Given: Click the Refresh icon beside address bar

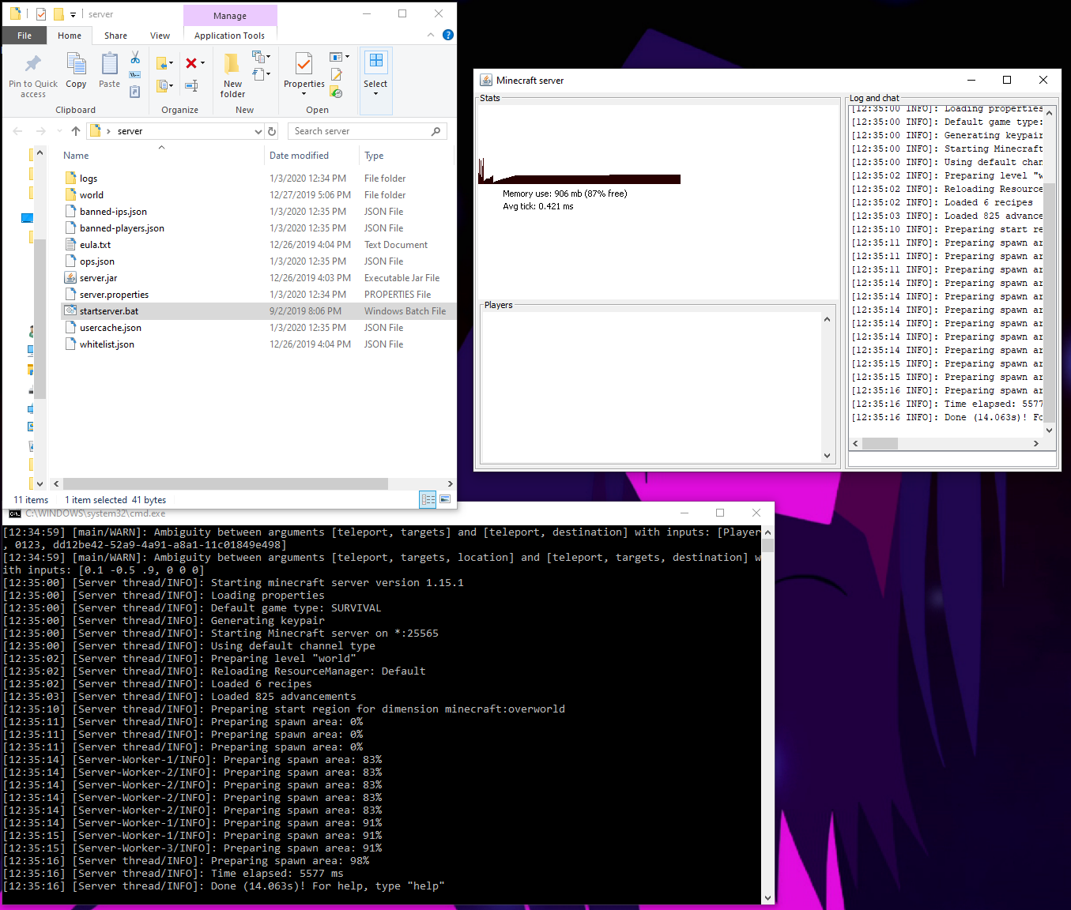Looking at the screenshot, I should pyautogui.click(x=272, y=131).
